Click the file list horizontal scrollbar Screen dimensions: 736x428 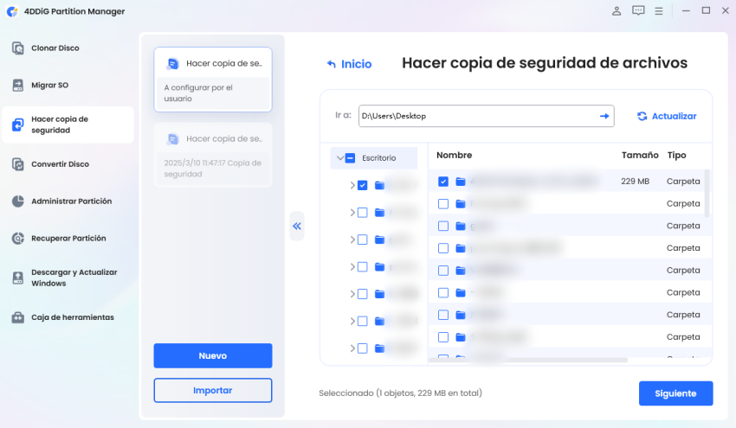528,360
